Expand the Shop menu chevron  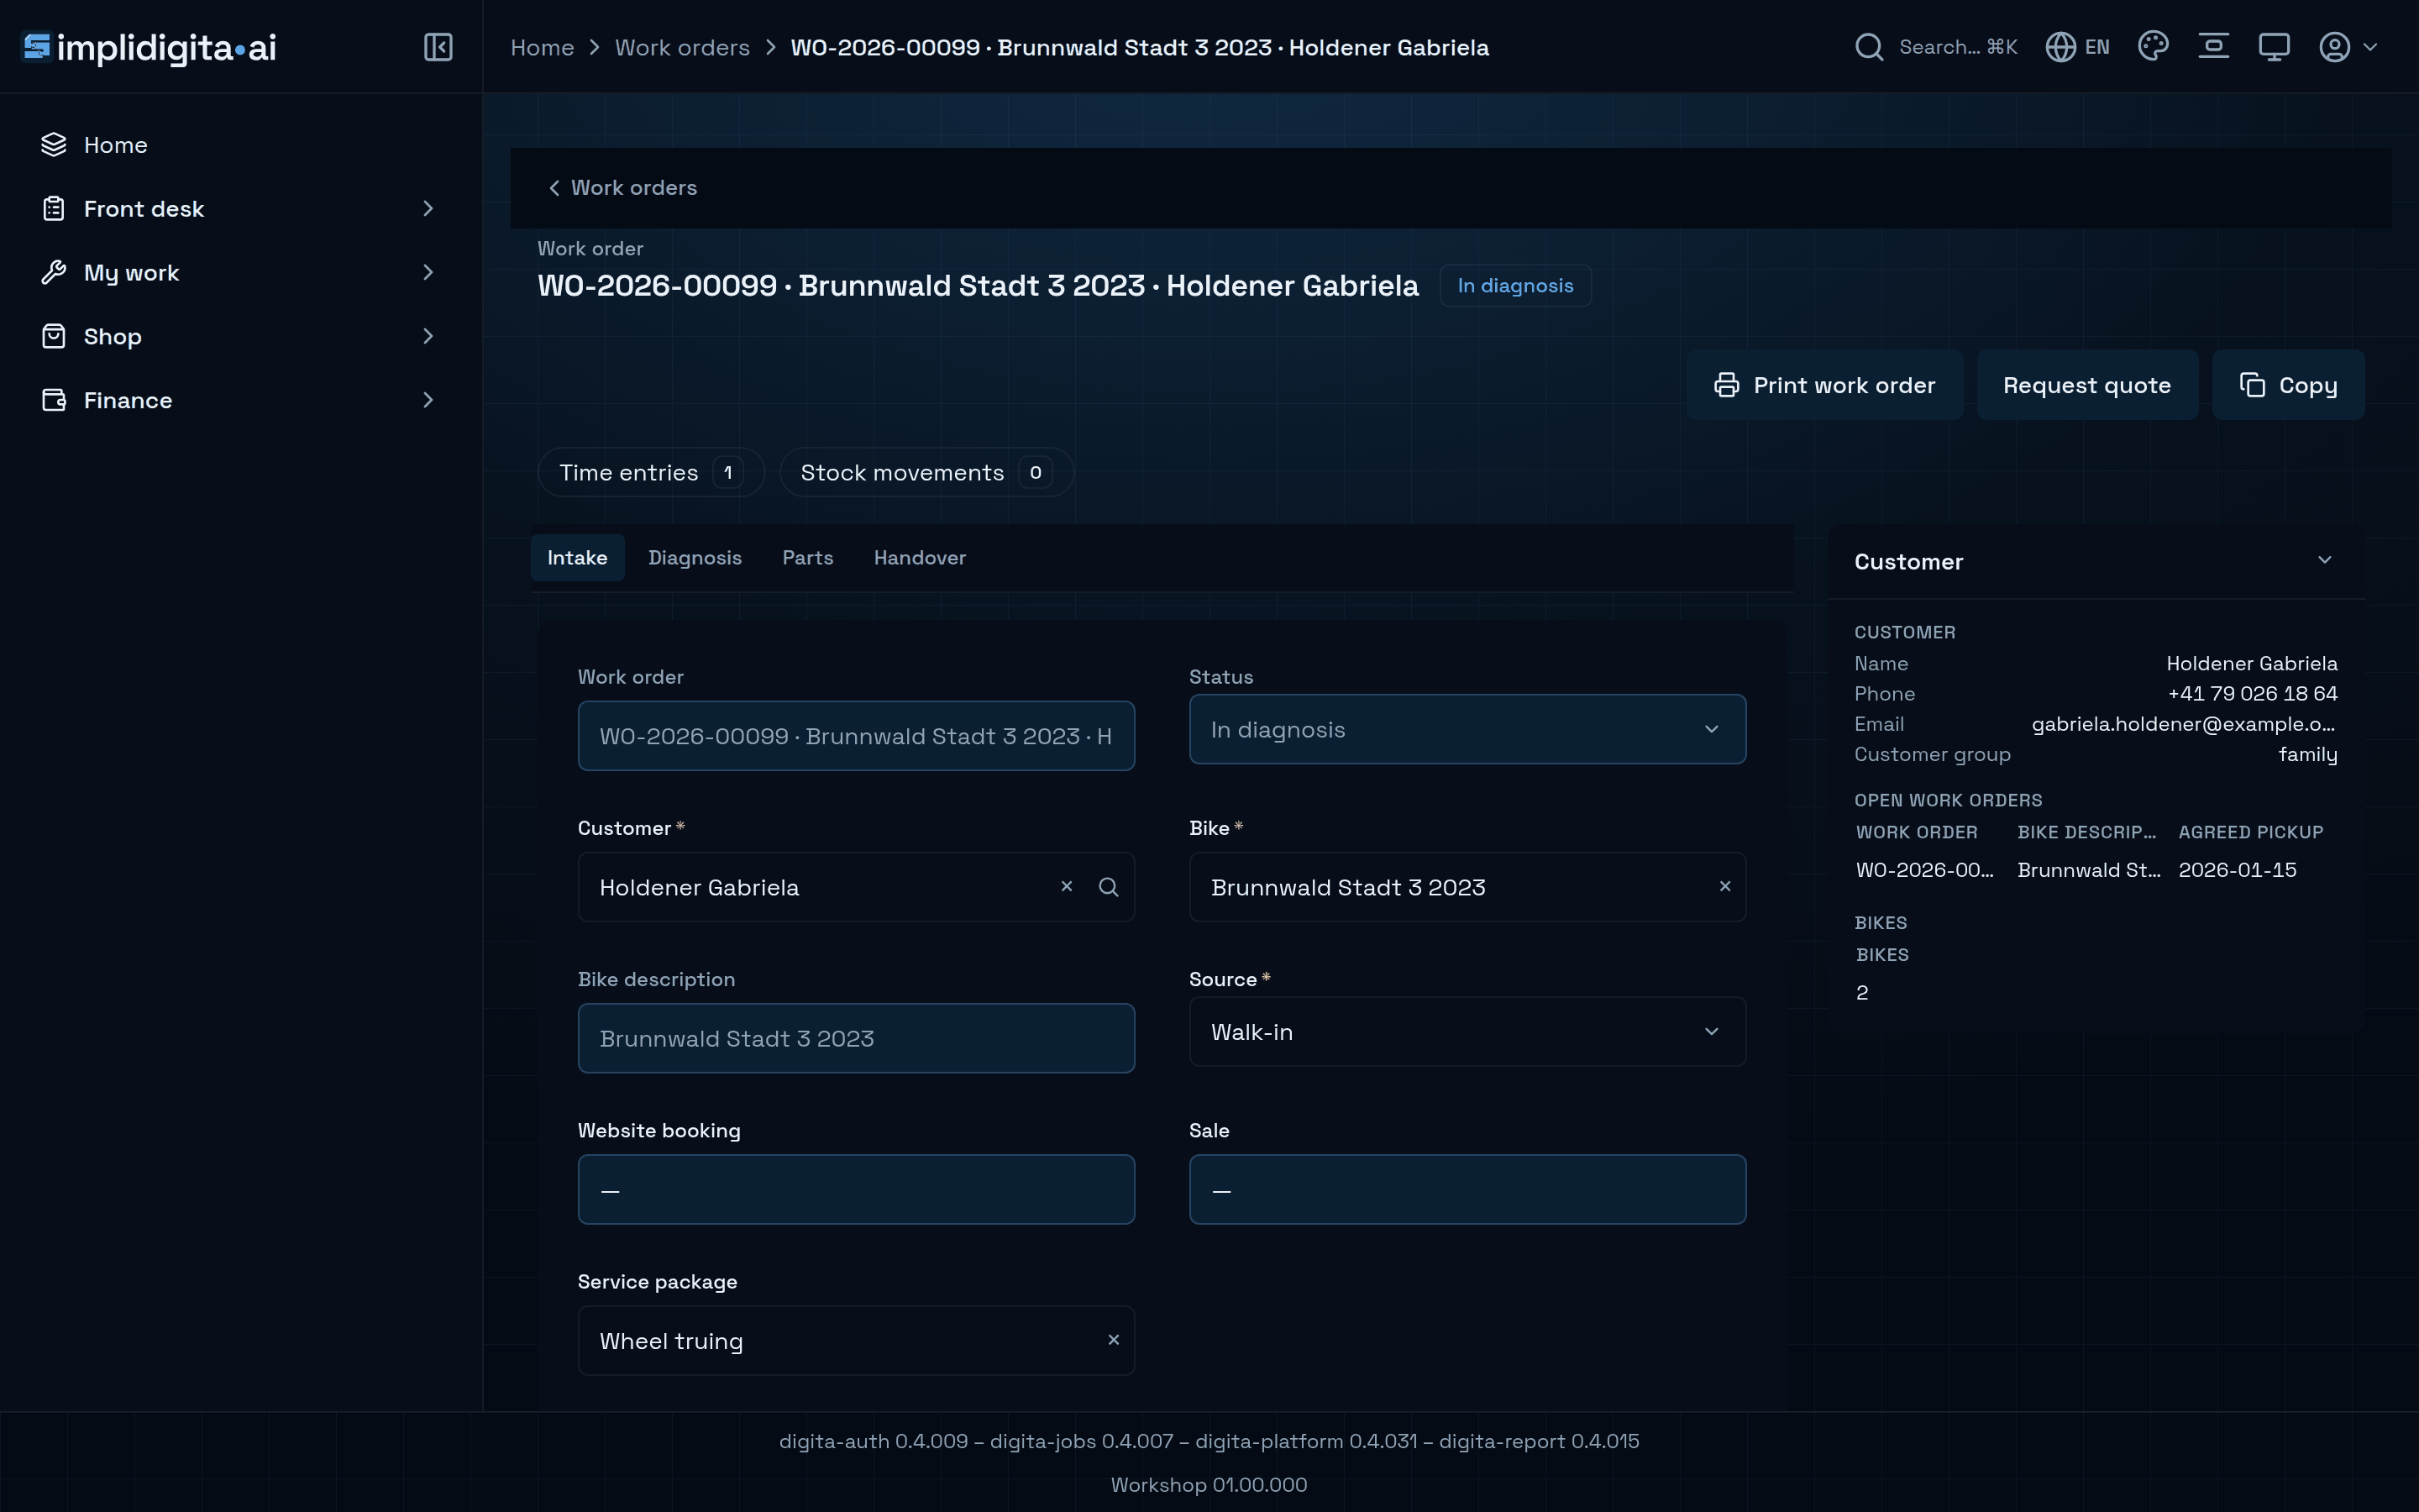click(428, 336)
